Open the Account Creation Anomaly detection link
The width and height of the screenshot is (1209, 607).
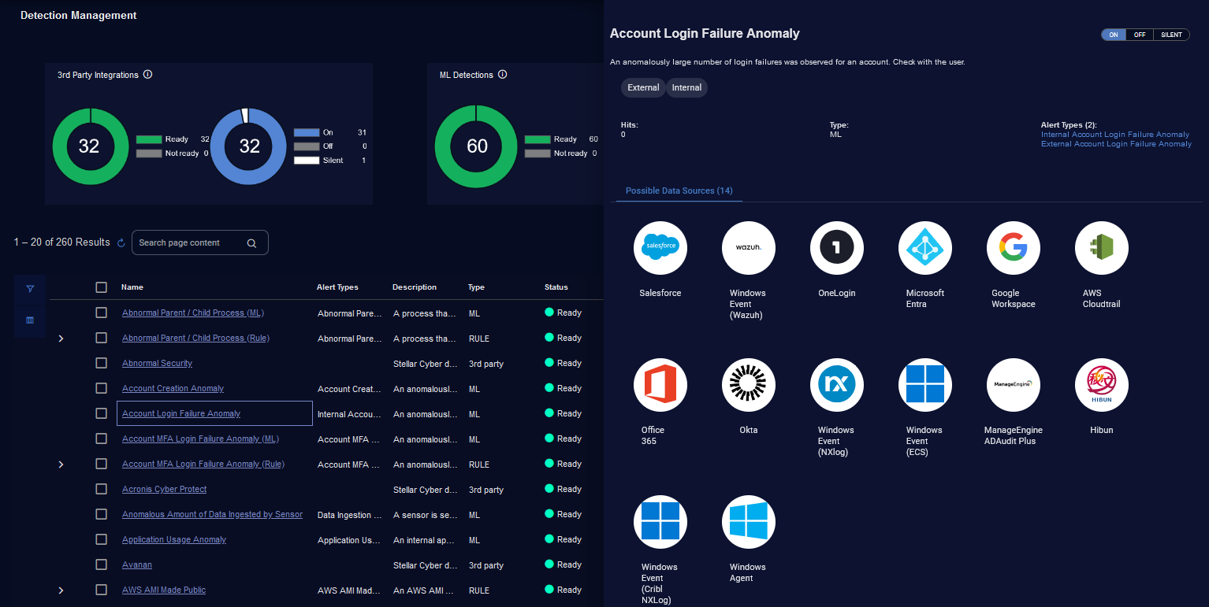173,388
